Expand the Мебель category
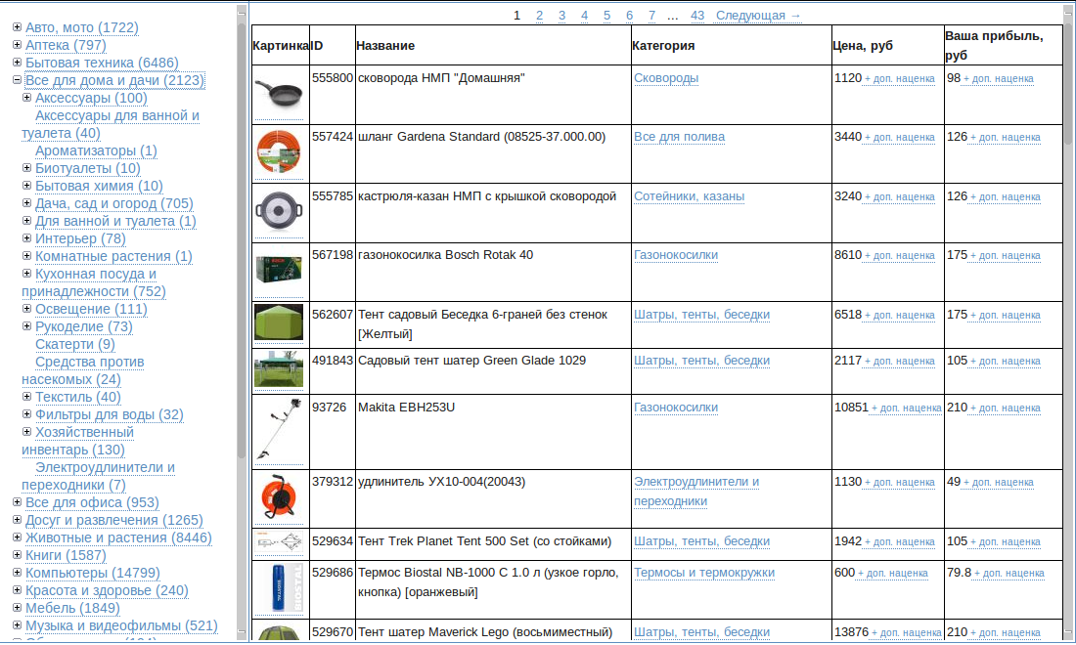 click(x=18, y=607)
